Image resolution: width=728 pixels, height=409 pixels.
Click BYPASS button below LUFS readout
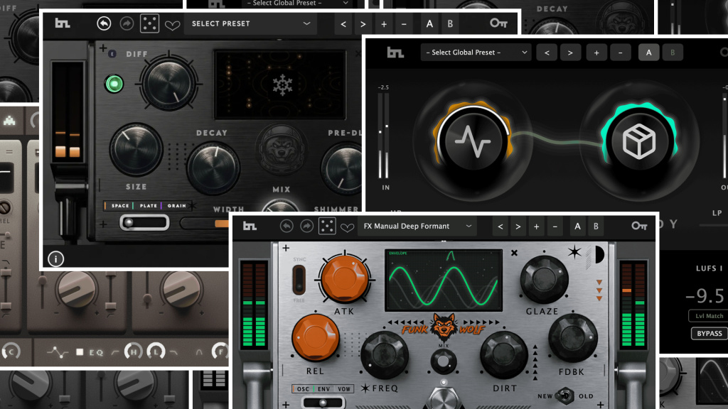pyautogui.click(x=710, y=334)
